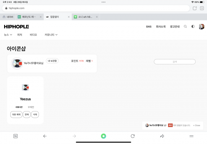Go back with left arrow
The width and height of the screenshot is (207, 144).
tap(45, 136)
